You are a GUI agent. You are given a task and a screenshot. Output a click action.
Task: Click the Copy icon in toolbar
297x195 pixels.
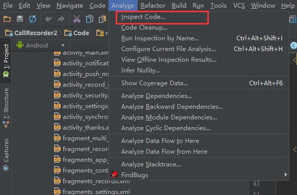click(x=90, y=19)
